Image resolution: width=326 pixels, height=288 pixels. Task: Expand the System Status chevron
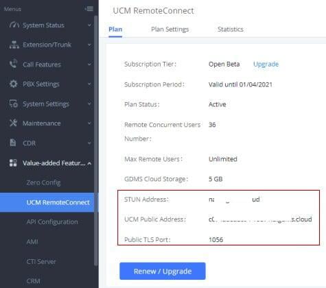(x=89, y=25)
